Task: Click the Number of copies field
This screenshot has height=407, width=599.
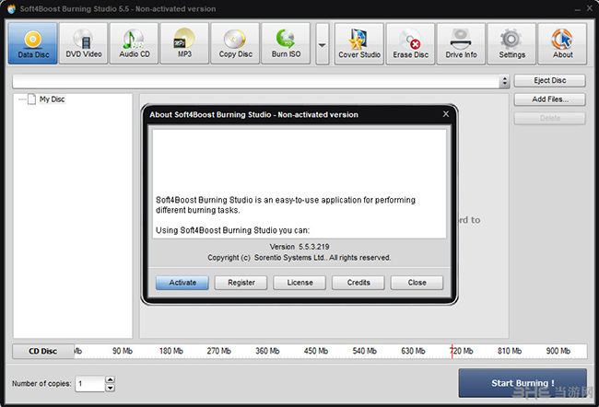Action: tap(89, 383)
